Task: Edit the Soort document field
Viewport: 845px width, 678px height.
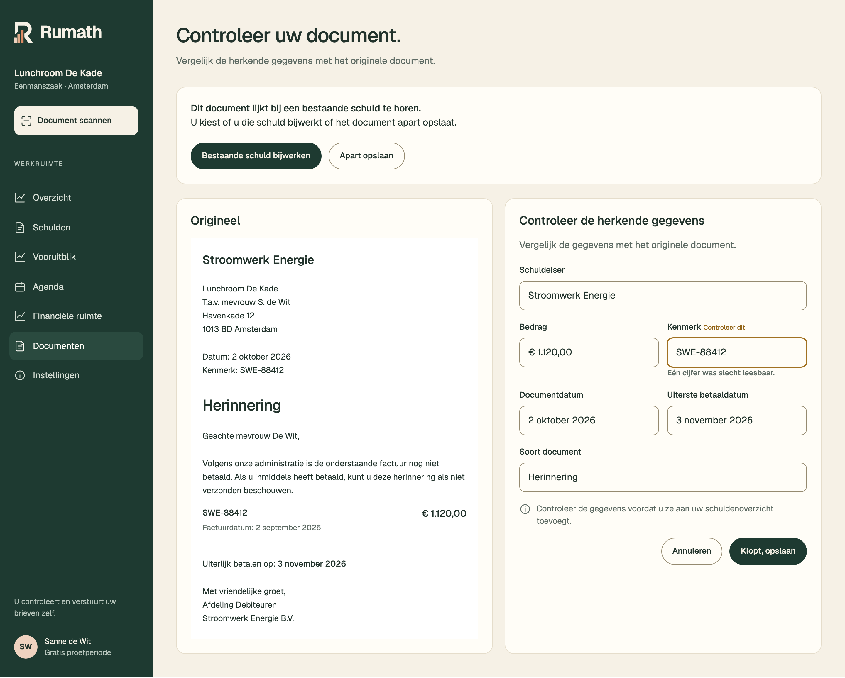Action: [x=663, y=477]
